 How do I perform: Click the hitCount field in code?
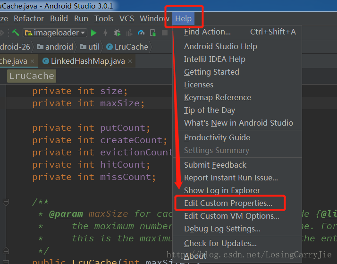pos(123,165)
